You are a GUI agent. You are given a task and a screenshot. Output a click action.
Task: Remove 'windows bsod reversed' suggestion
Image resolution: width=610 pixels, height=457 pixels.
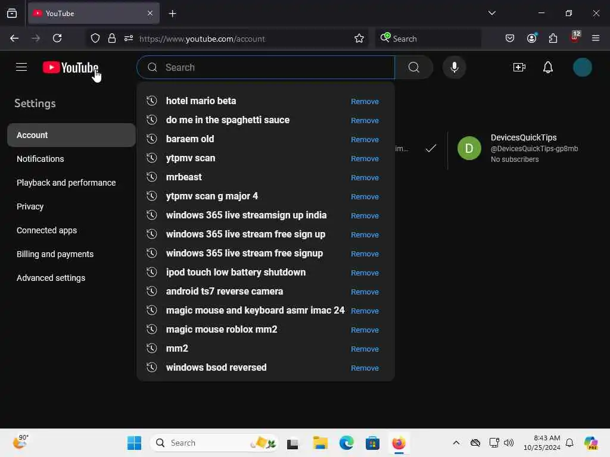click(x=365, y=368)
